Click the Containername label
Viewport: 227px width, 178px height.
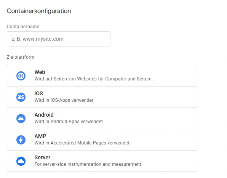click(23, 27)
